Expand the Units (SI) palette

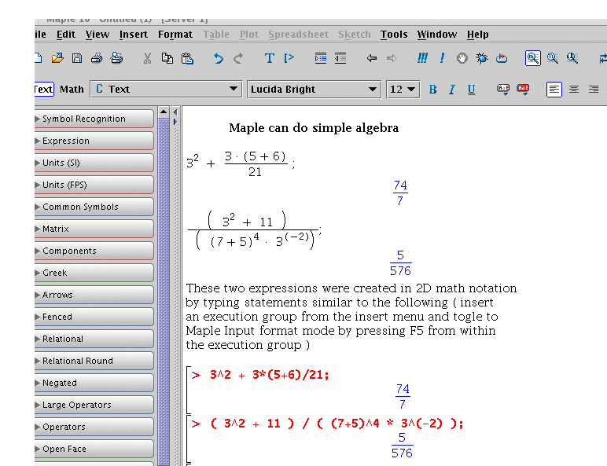pos(94,163)
